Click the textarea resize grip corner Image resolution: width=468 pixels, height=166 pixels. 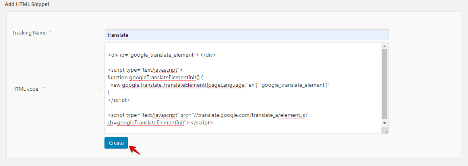[x=386, y=131]
